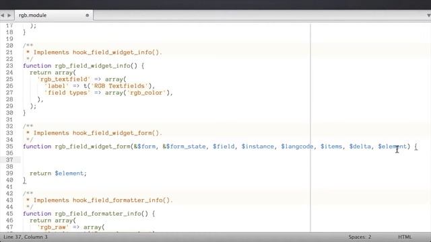Click the $element parameter on line 35

coord(392,147)
